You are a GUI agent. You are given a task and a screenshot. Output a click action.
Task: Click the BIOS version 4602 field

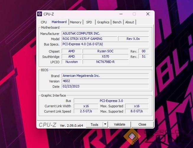point(105,81)
